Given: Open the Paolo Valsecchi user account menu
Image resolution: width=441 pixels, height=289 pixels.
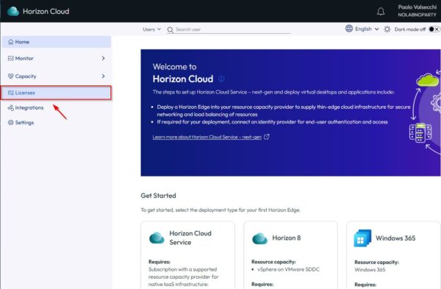Looking at the screenshot, I should click(417, 11).
